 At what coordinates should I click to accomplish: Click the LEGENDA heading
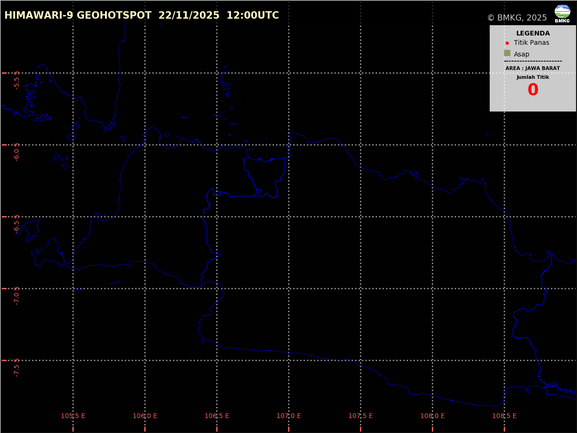click(533, 33)
